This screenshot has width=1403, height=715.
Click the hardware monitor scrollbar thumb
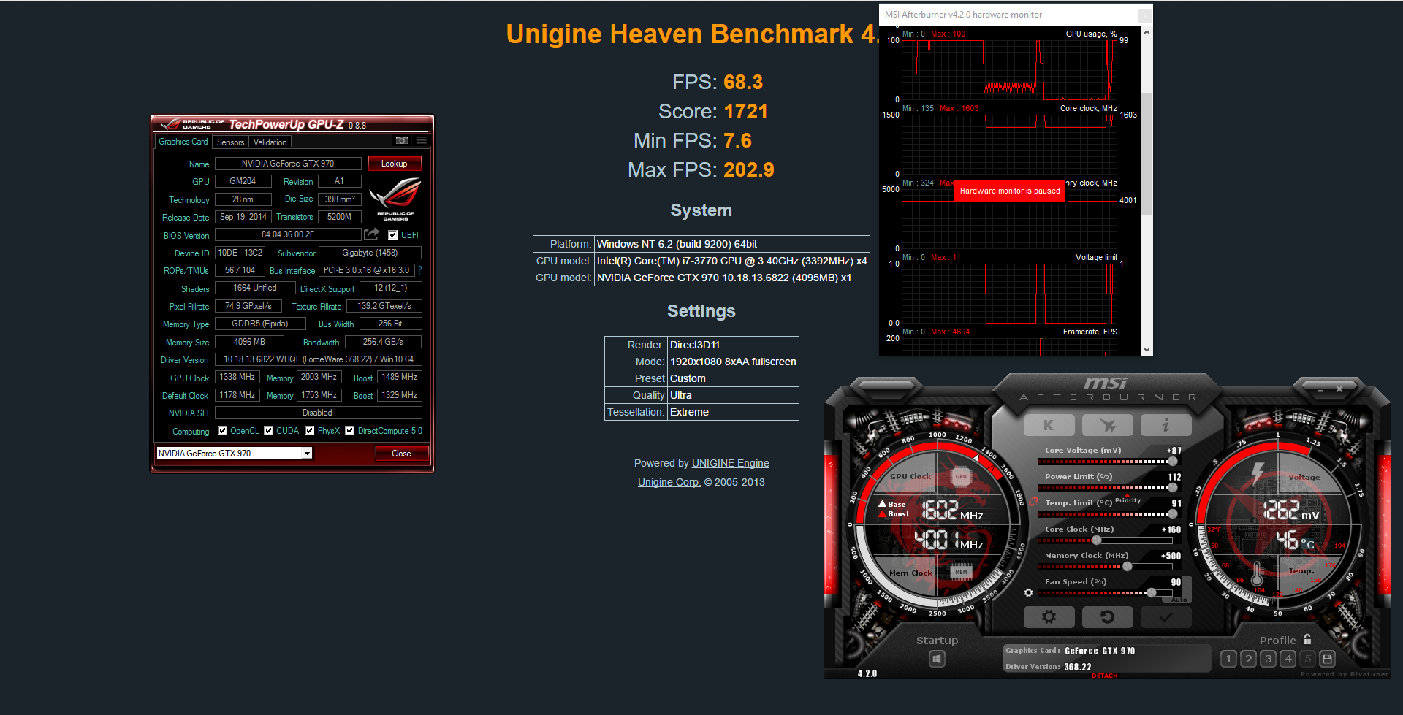click(1147, 153)
